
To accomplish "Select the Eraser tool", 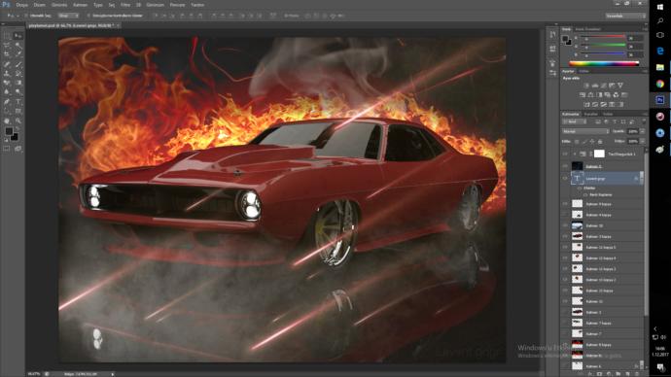I will coord(7,82).
